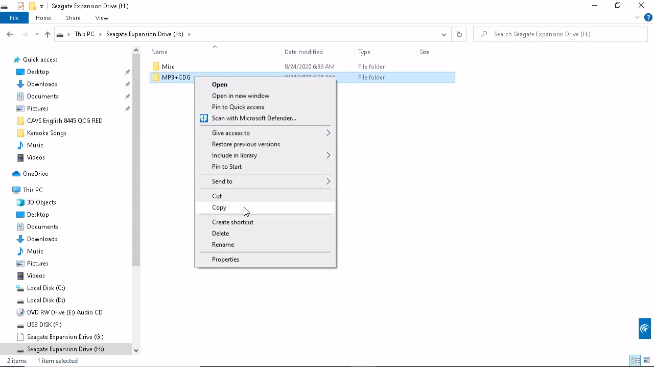
Task: Go up one folder level arrow
Action: click(48, 34)
